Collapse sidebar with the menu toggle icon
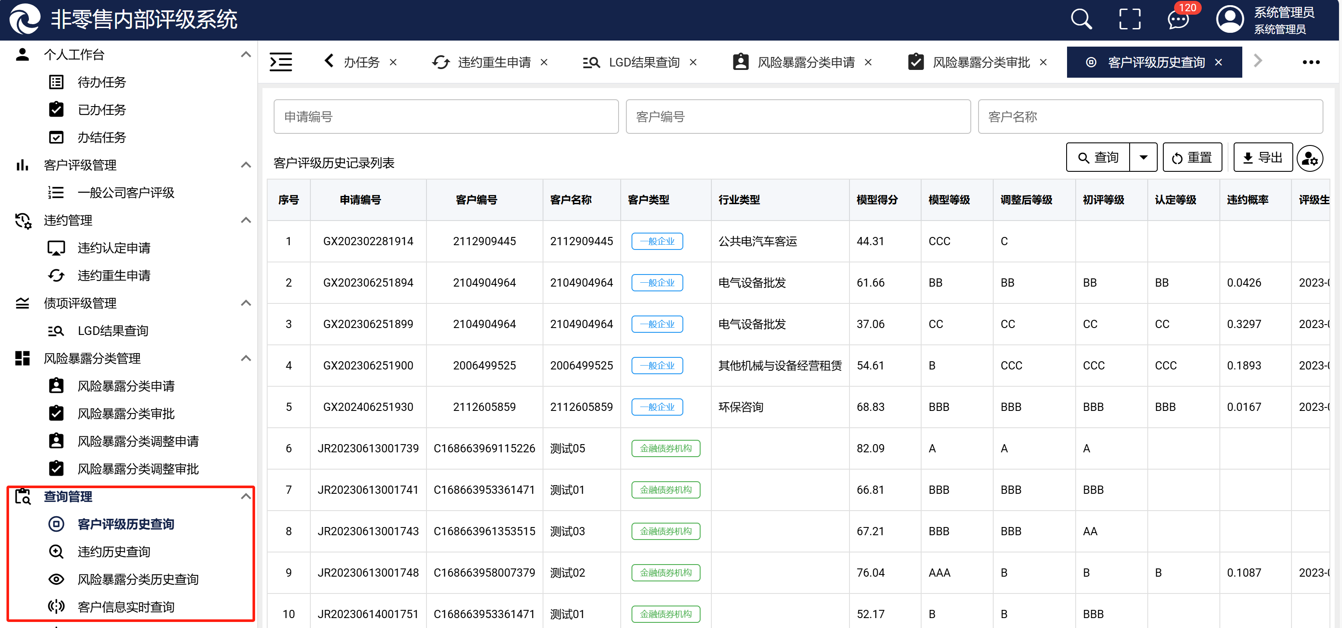Screen dimensions: 1342x628 click(x=281, y=62)
